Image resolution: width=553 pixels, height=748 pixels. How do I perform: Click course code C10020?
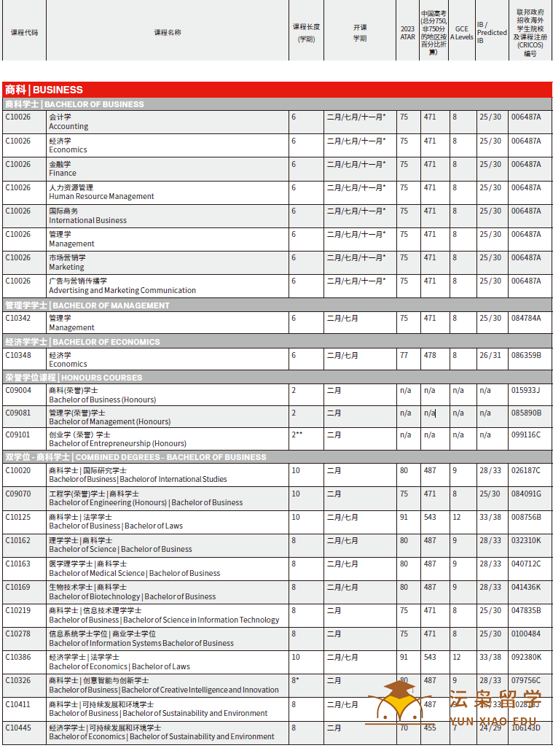(x=17, y=470)
